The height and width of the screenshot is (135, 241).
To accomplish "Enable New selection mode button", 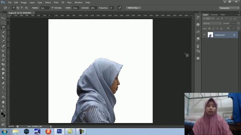I will (x=14, y=7).
